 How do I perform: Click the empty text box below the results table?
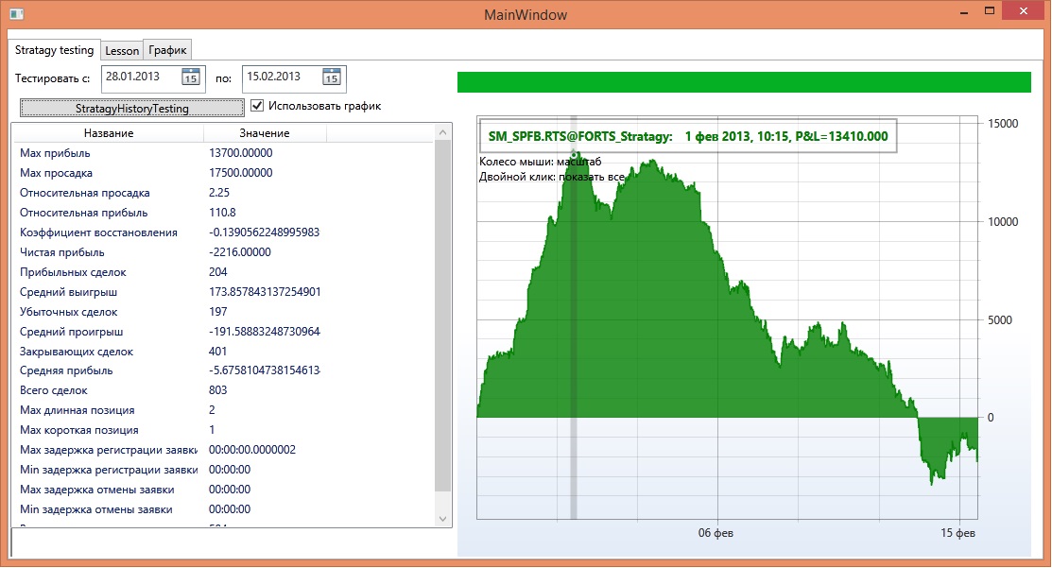(232, 542)
